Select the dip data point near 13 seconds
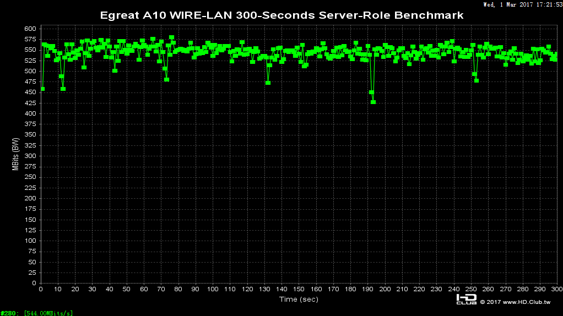The image size is (563, 316). [63, 89]
